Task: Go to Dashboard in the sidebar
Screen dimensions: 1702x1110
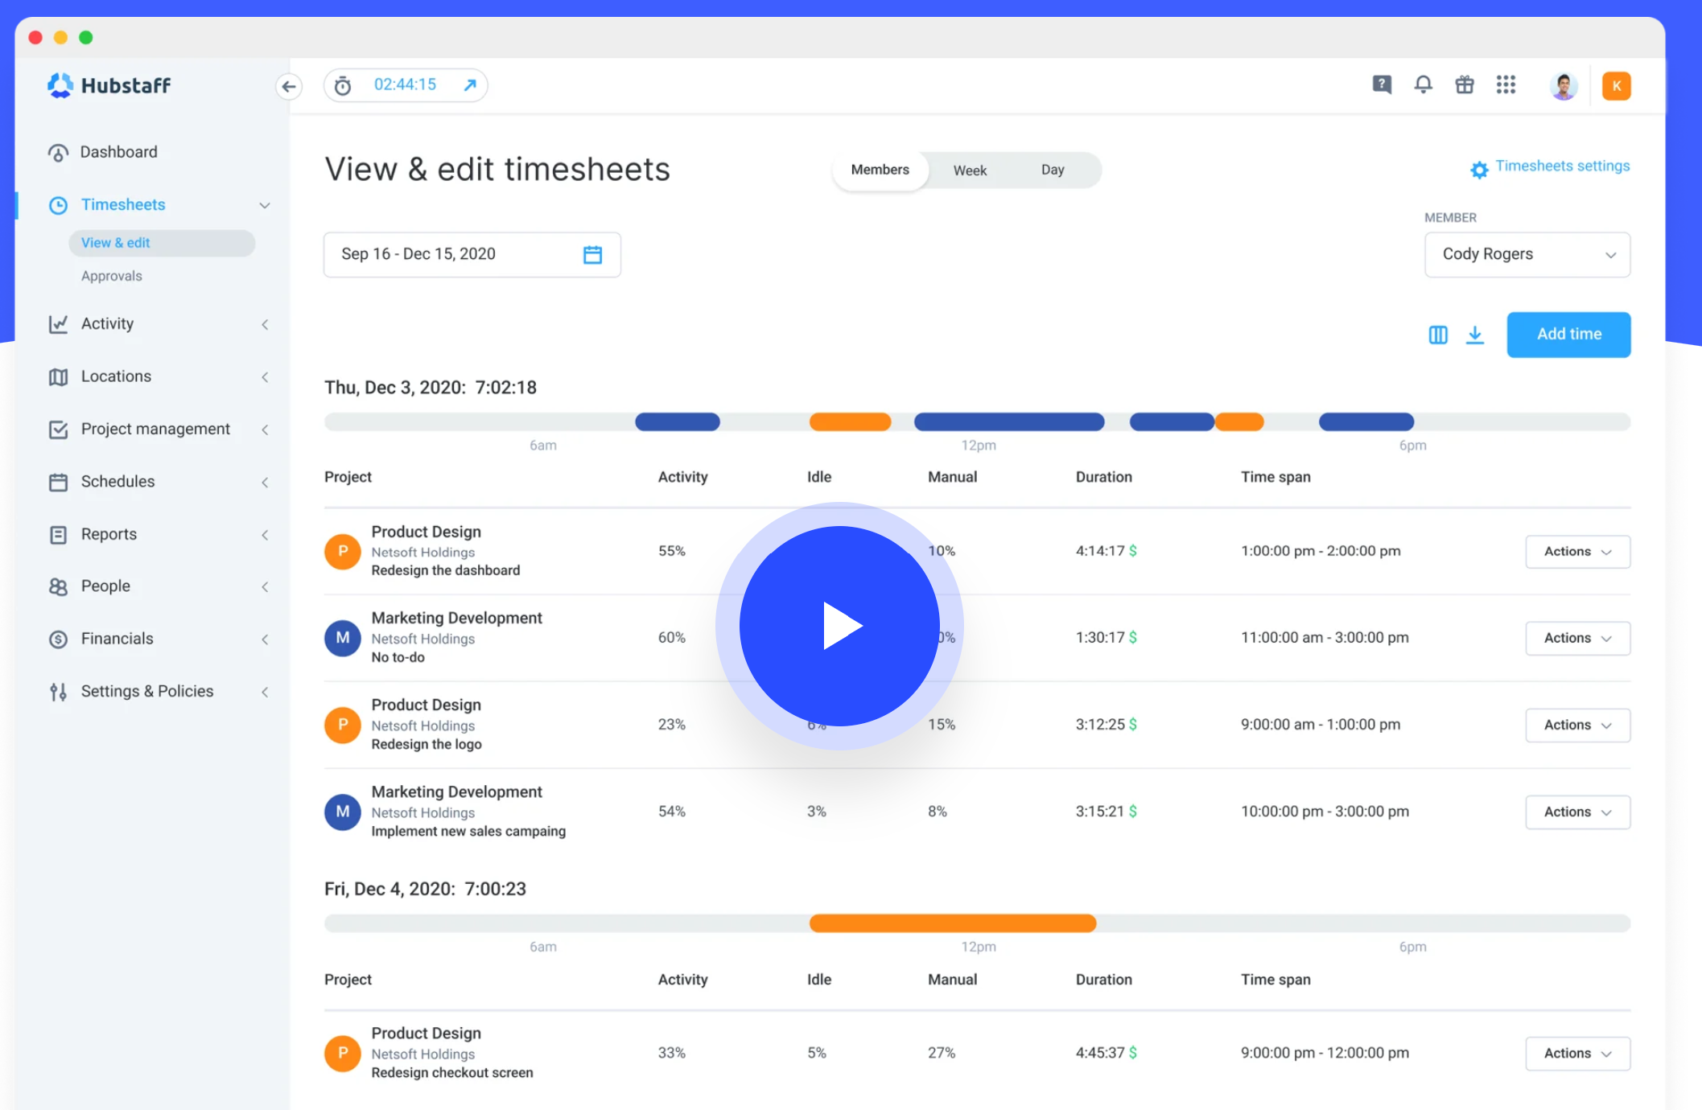Action: click(118, 152)
